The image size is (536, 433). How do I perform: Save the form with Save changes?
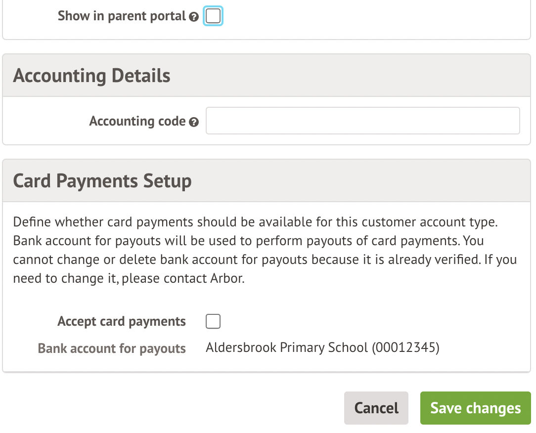(476, 408)
